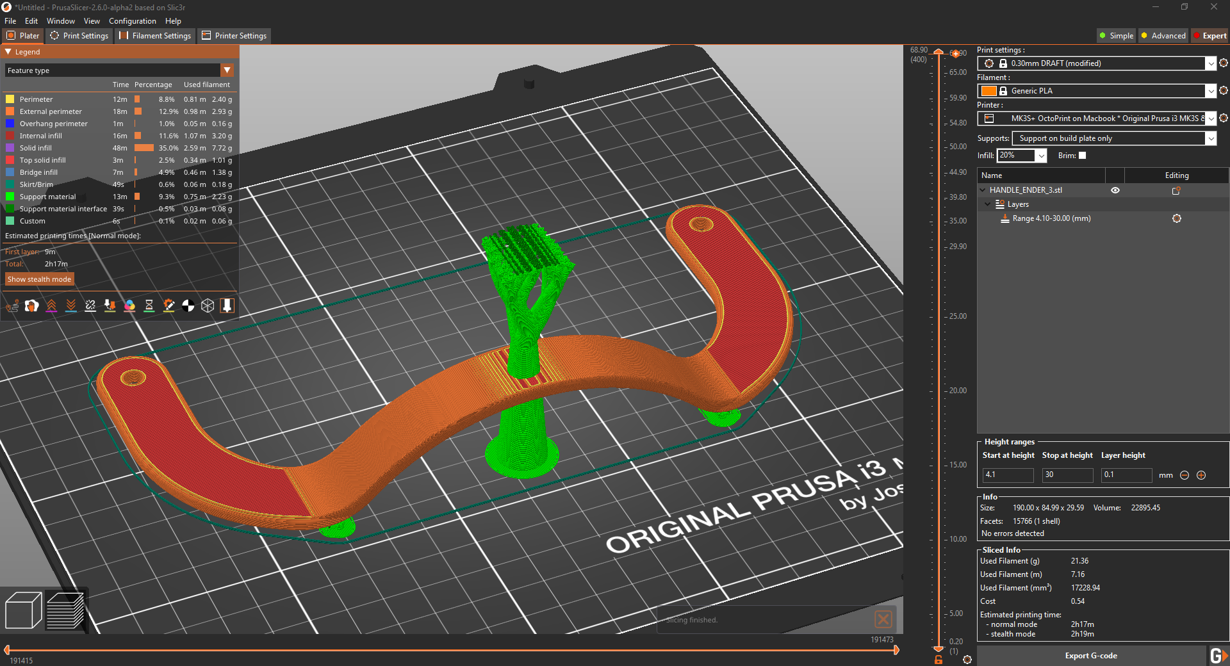Image resolution: width=1230 pixels, height=666 pixels.
Task: Dismiss the Slicing finished notification
Action: (883, 619)
